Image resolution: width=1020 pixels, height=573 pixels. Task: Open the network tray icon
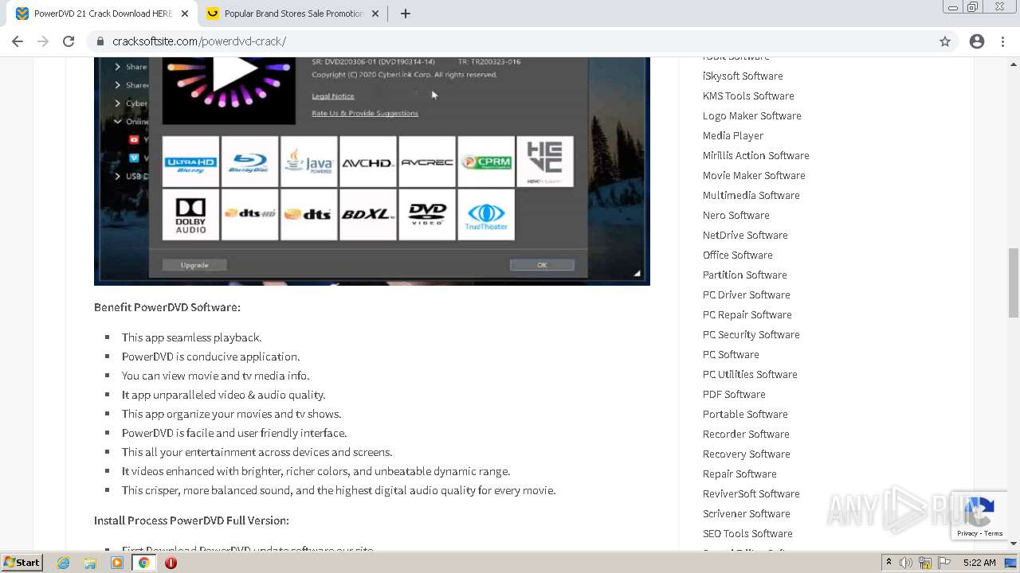click(925, 563)
